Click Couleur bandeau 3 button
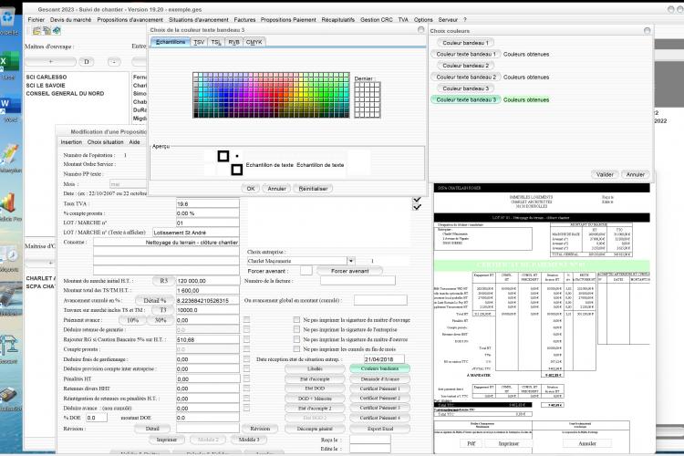The image size is (684, 456). [465, 88]
